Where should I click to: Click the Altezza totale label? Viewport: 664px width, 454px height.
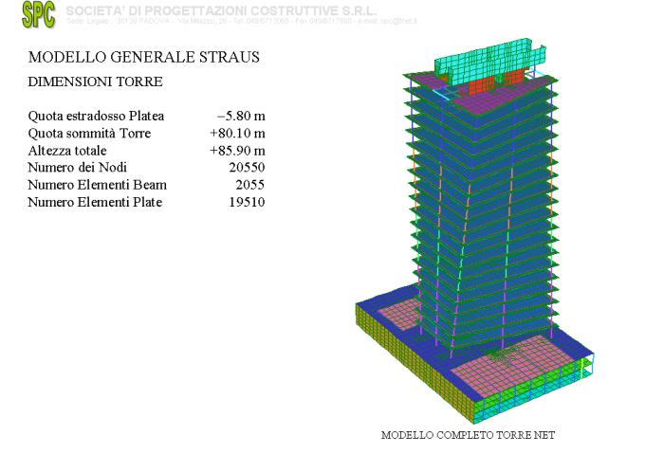tap(67, 151)
